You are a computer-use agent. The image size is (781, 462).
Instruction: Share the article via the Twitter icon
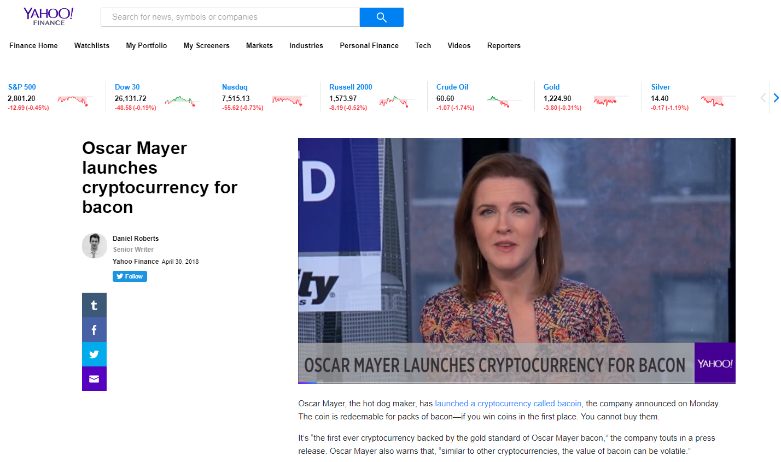94,354
